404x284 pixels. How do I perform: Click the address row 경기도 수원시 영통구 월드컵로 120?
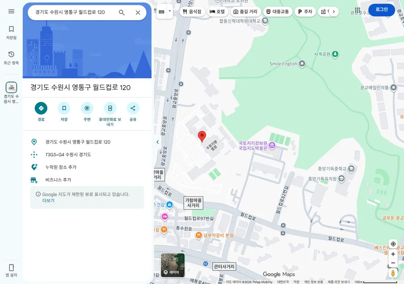point(87,142)
